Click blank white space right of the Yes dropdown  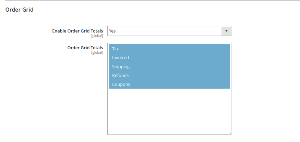pos(266,31)
